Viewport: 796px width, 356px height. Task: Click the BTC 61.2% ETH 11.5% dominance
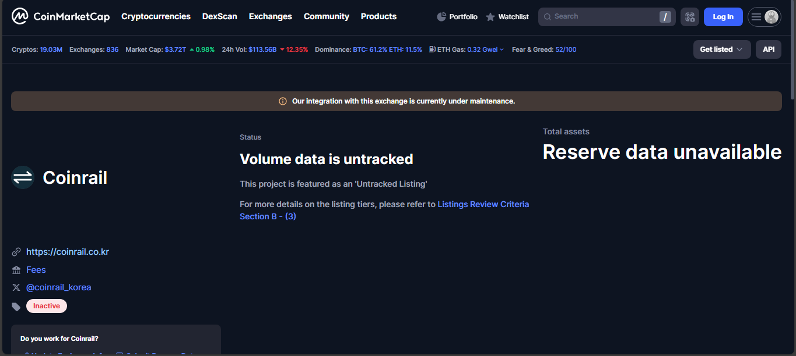click(387, 49)
